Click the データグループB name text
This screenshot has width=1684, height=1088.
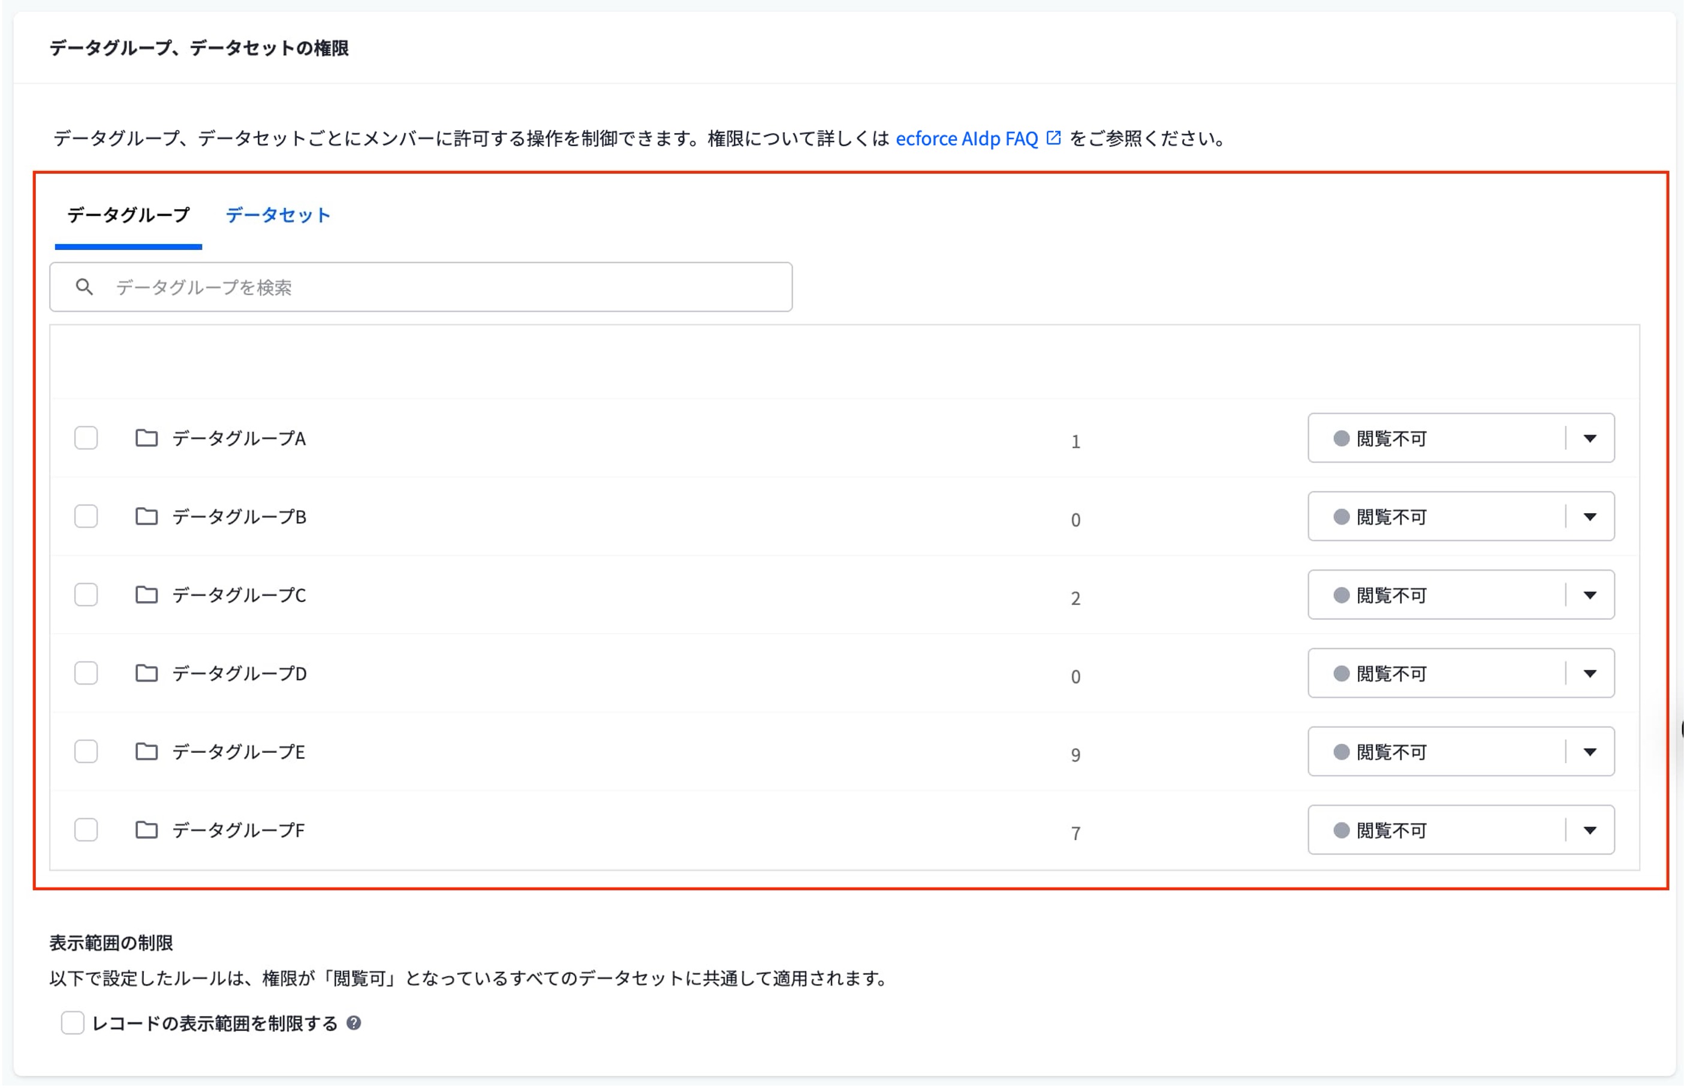(x=239, y=517)
